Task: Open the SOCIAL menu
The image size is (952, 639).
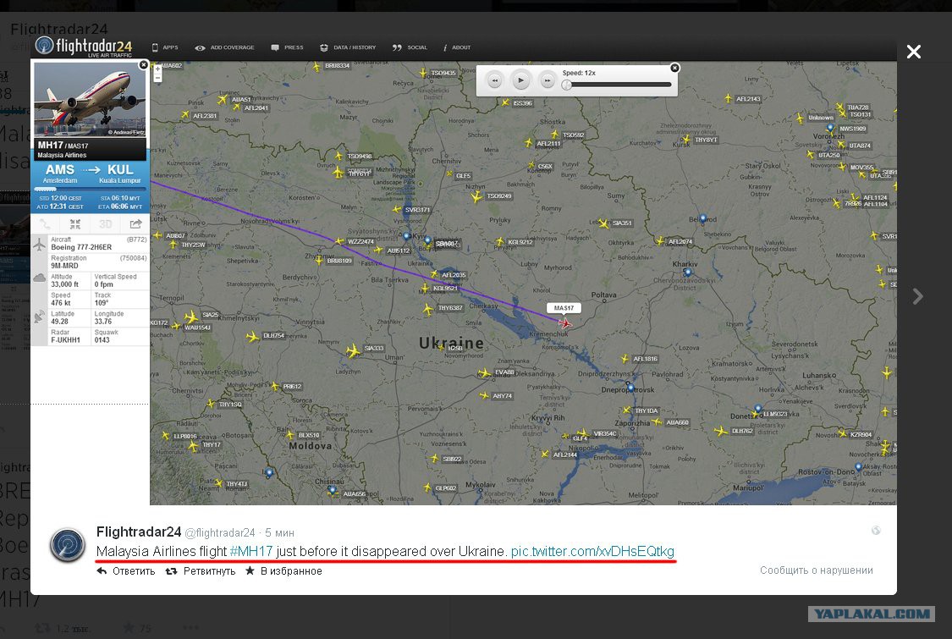Action: pos(410,47)
